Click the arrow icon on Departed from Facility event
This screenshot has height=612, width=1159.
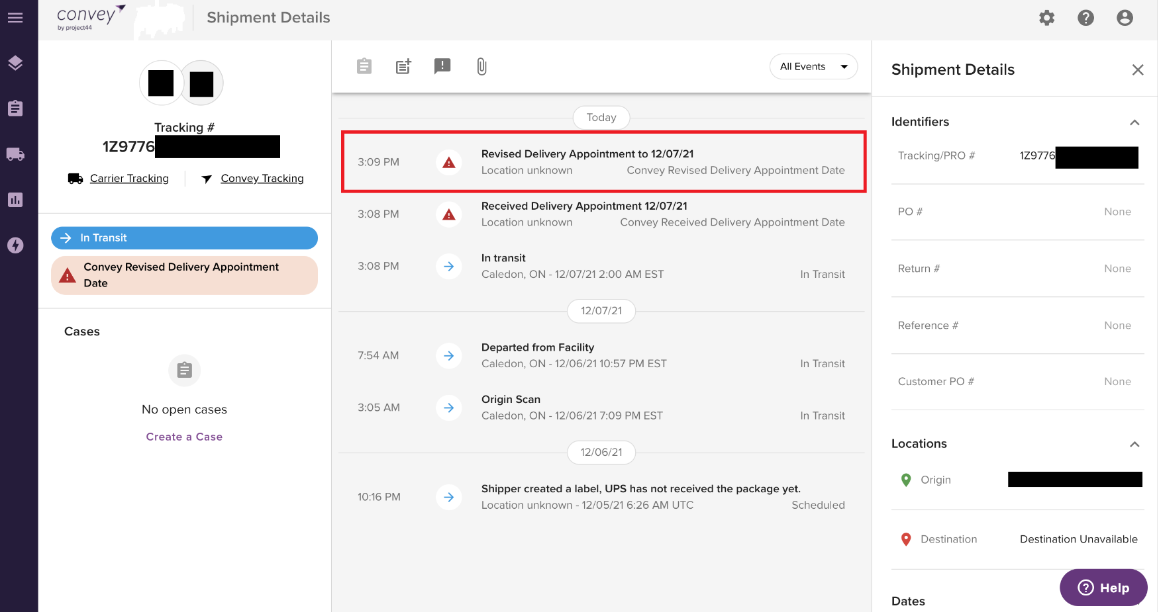click(449, 355)
